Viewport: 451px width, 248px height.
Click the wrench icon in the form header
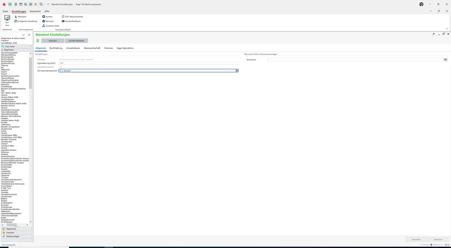coord(434,34)
